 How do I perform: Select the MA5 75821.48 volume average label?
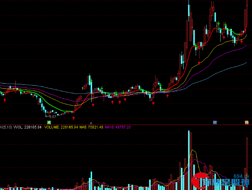click(x=91, y=127)
